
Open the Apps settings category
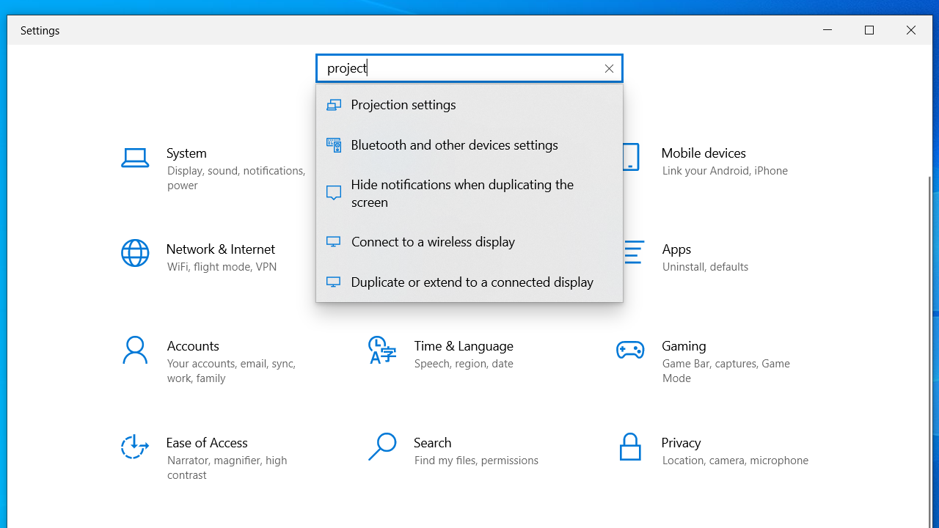(x=676, y=249)
